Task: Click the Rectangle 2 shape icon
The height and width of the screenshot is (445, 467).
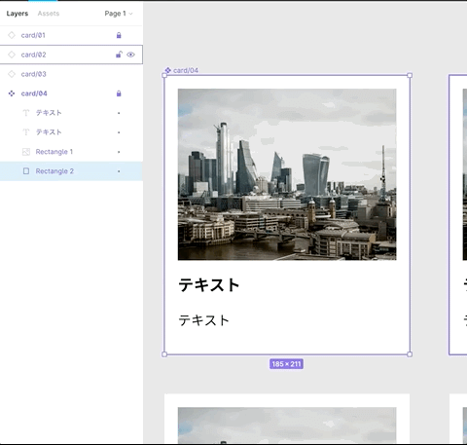Action: [x=26, y=171]
